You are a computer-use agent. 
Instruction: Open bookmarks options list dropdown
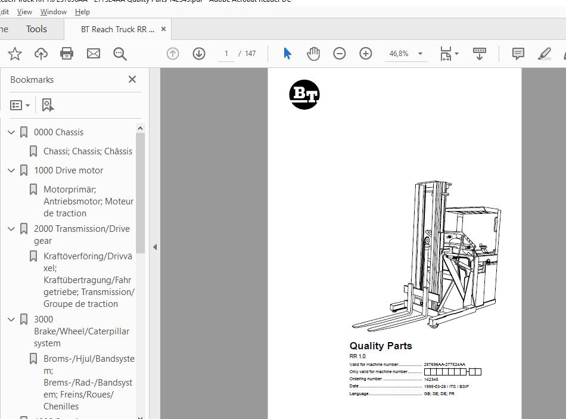click(20, 105)
